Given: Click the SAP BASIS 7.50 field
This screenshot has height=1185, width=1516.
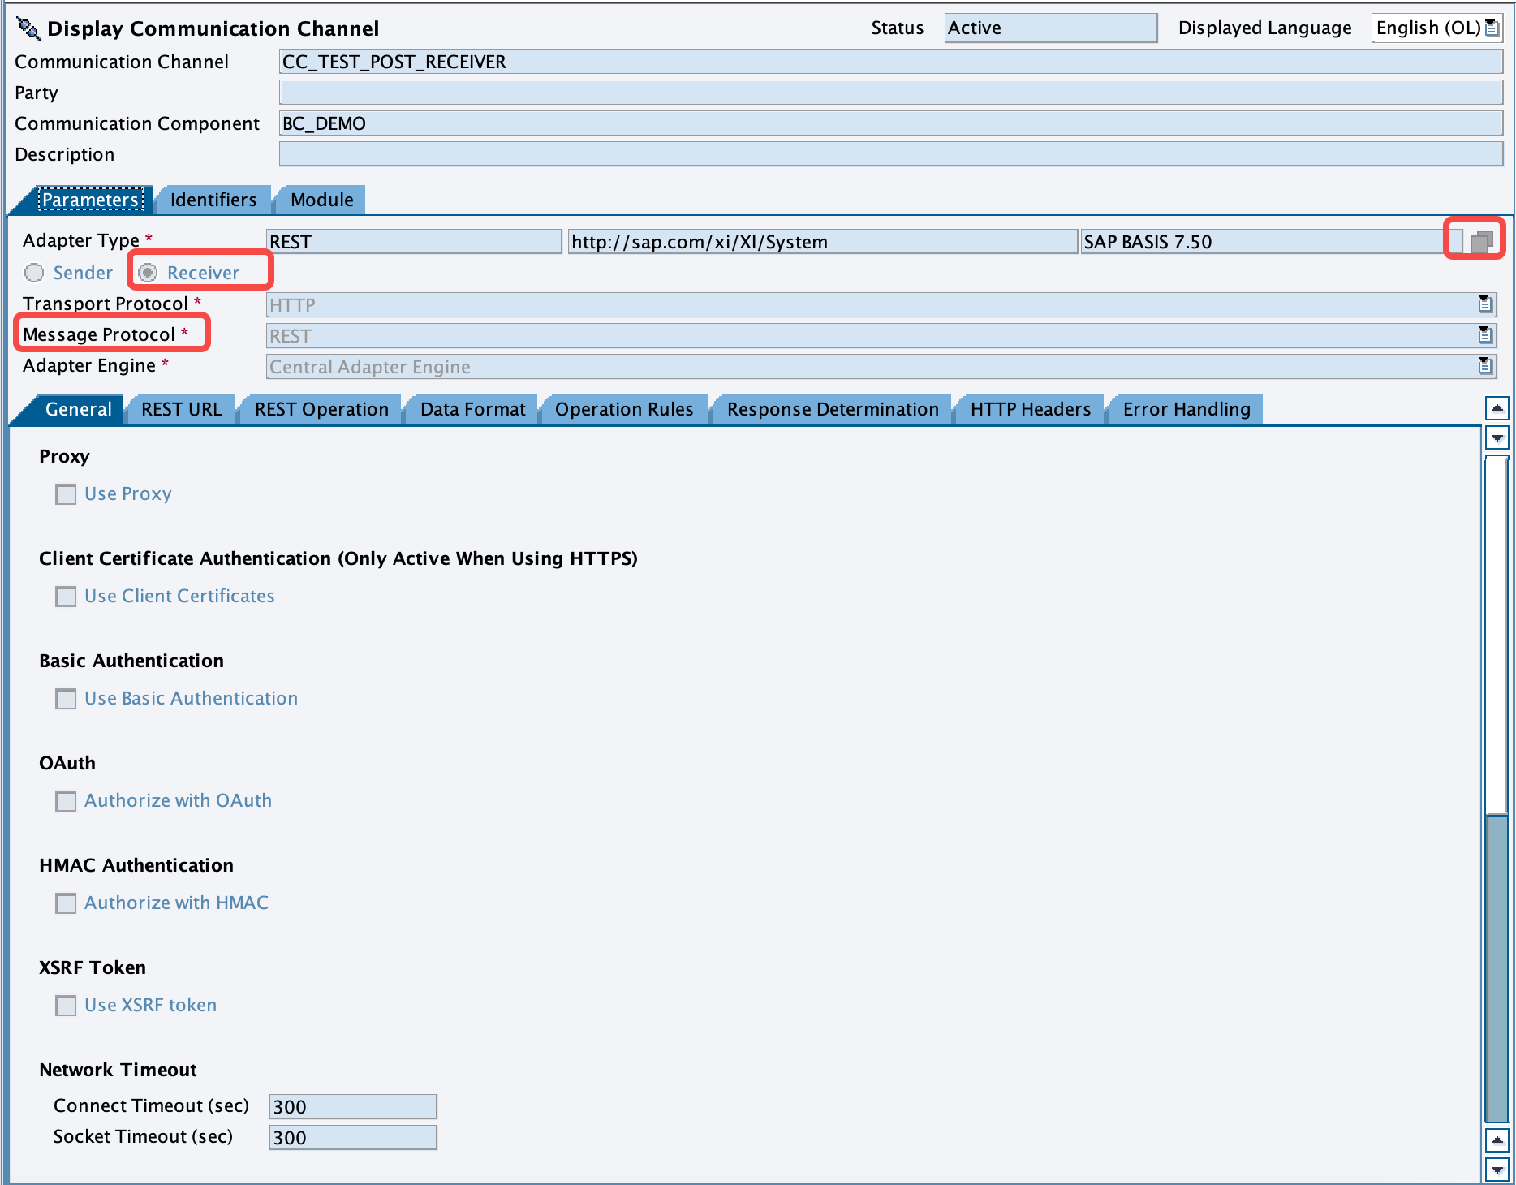Looking at the screenshot, I should click(1272, 242).
